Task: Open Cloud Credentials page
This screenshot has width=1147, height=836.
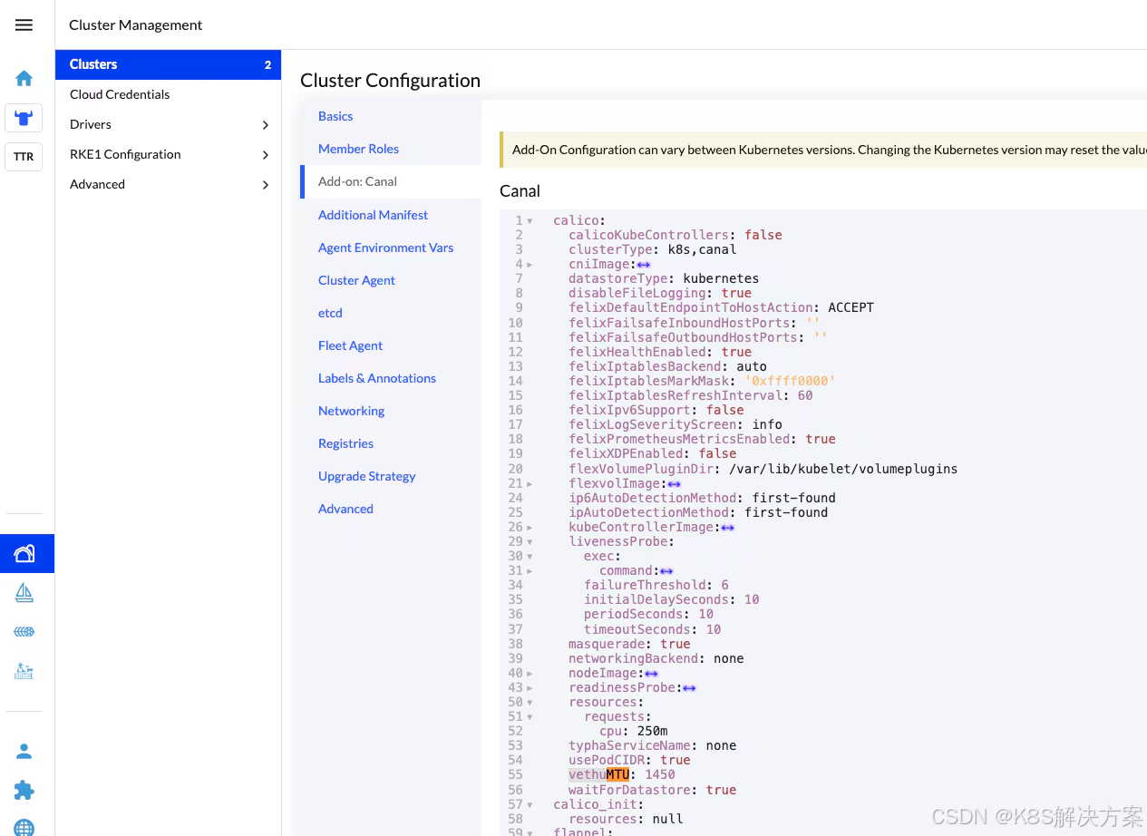Action: point(168,94)
